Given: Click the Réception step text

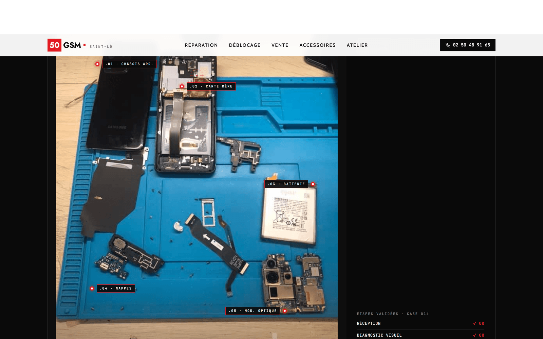Looking at the screenshot, I should click(x=369, y=323).
